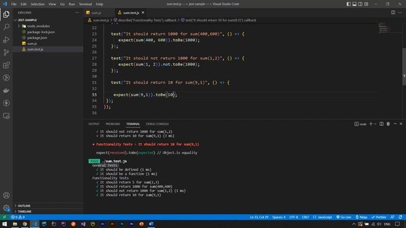Open the View menu
Screen dimensions: 406x228
click(x=52, y=4)
